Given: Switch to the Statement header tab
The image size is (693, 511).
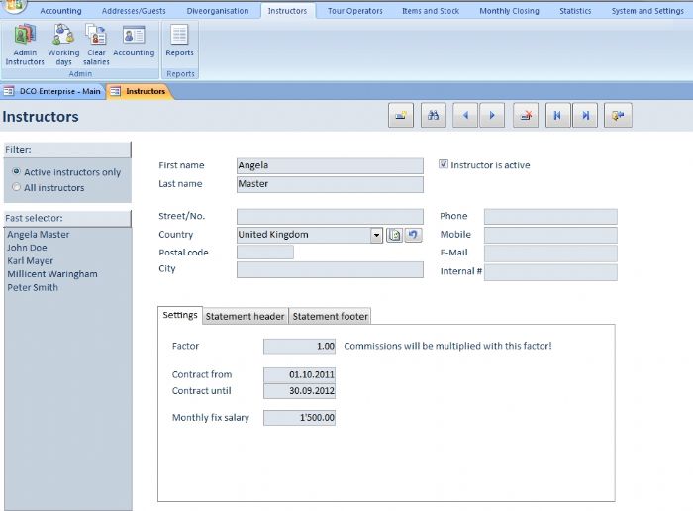Looking at the screenshot, I should point(246,316).
